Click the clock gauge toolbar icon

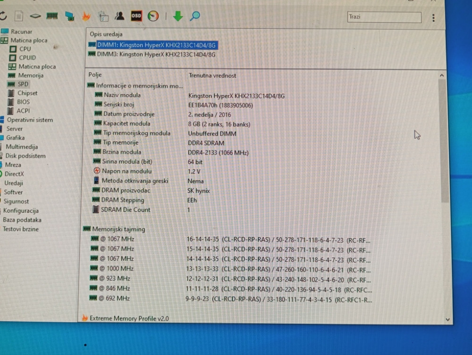[153, 16]
